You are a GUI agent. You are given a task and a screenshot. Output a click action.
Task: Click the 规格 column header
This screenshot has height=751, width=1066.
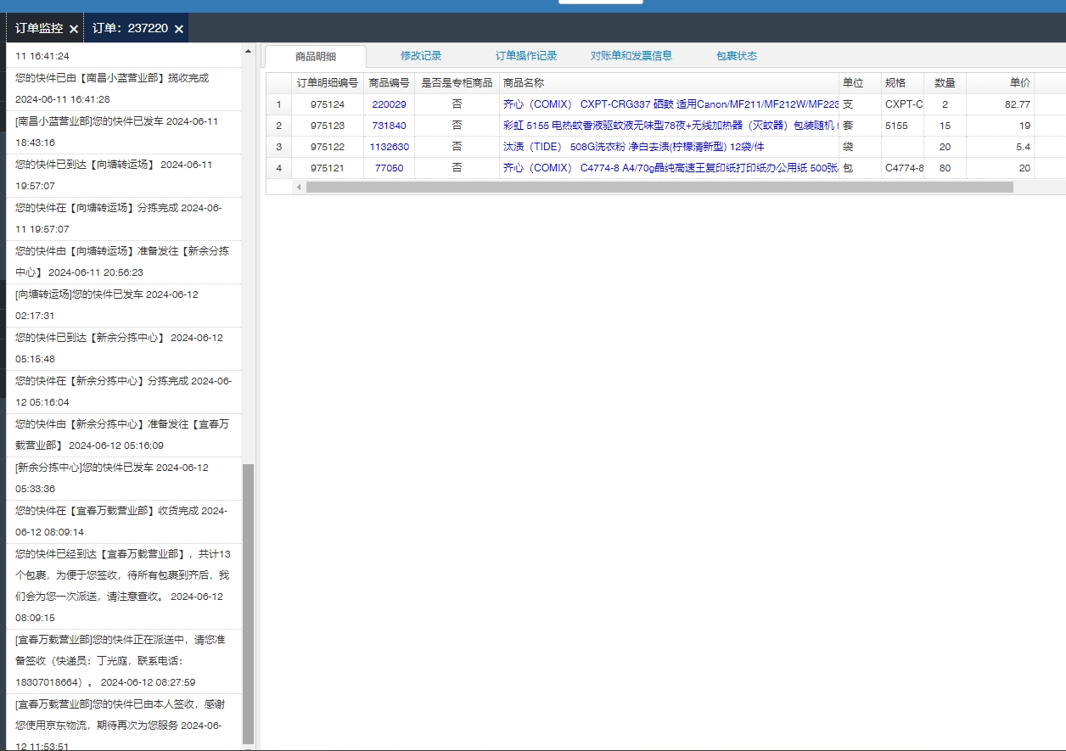click(x=902, y=83)
